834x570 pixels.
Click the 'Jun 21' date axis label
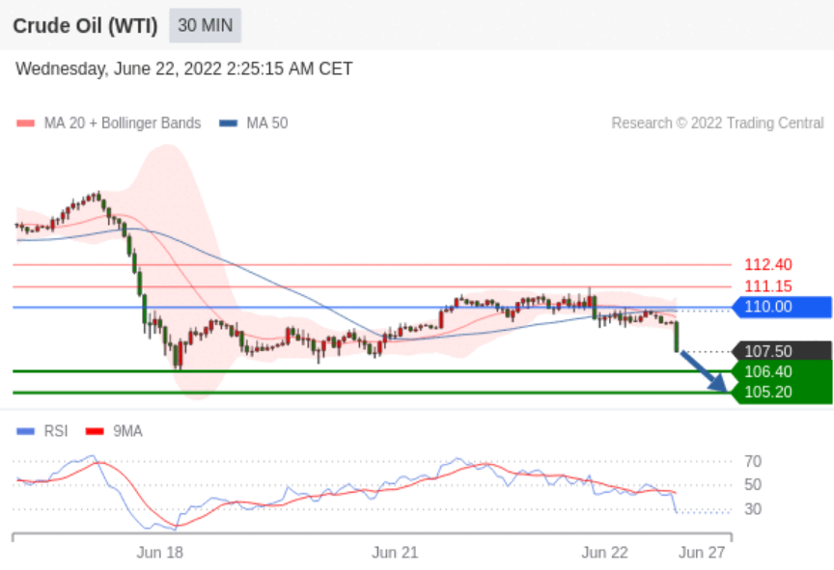pyautogui.click(x=395, y=553)
